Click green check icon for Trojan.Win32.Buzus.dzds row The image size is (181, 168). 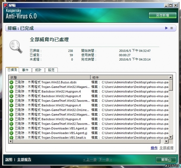pyautogui.click(x=11, y=82)
